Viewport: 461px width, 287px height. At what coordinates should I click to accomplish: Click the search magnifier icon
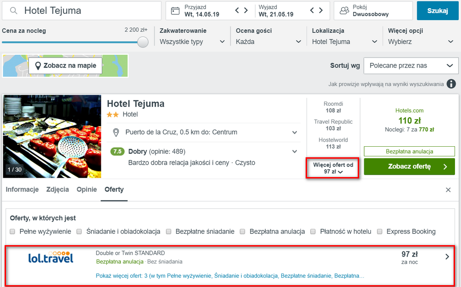tap(13, 11)
